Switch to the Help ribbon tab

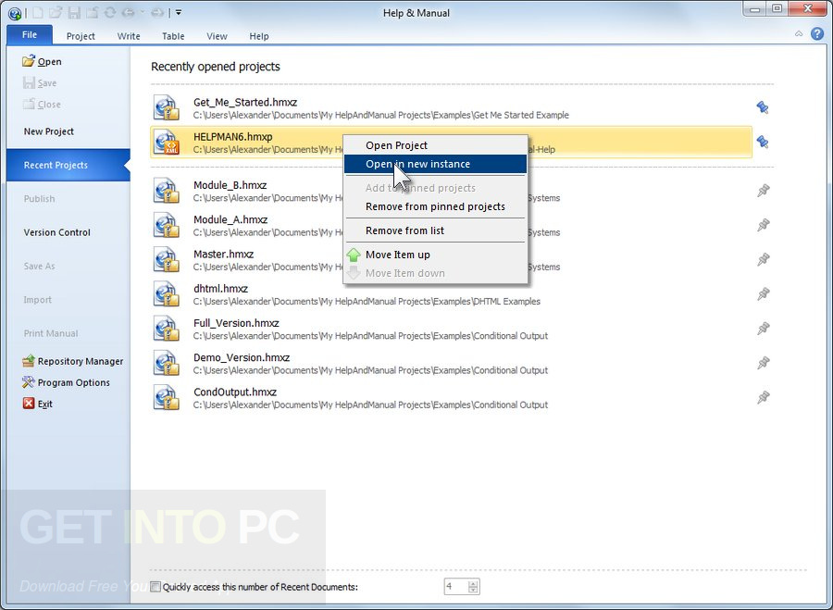pos(259,36)
